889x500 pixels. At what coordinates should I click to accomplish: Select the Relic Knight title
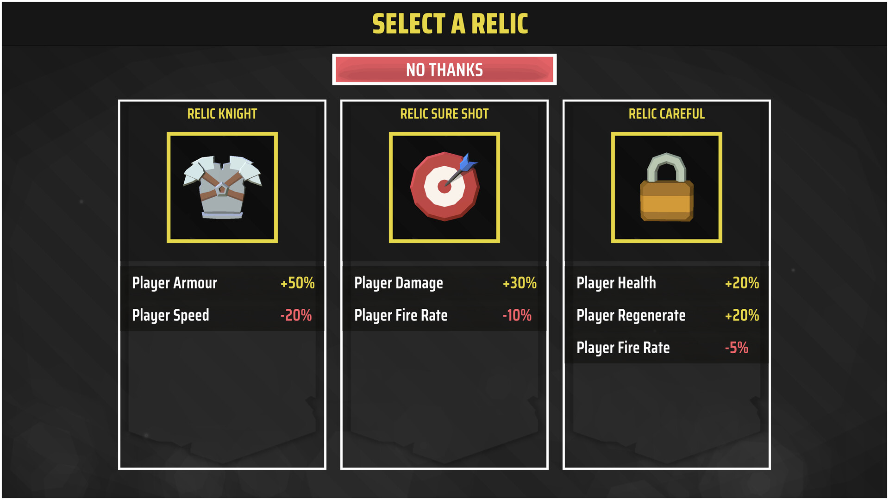(x=222, y=114)
